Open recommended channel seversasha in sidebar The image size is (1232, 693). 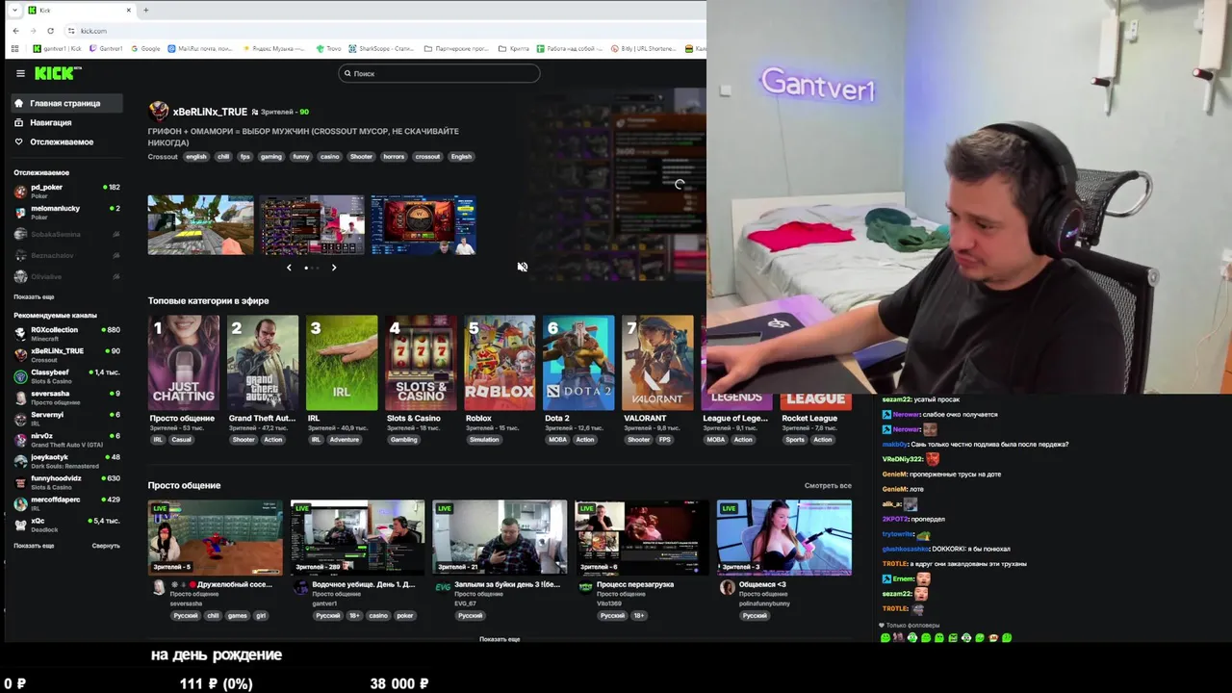click(x=66, y=397)
